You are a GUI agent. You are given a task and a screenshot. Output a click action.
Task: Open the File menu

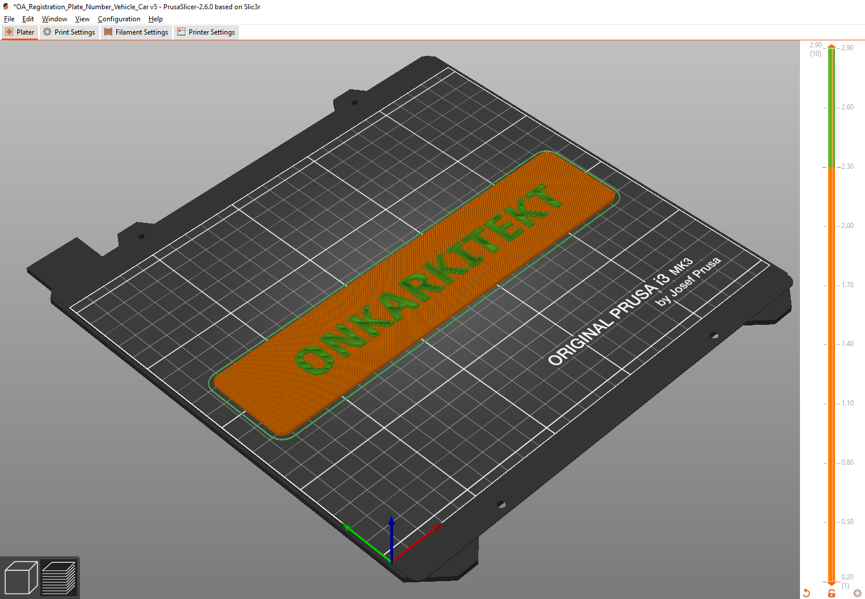click(9, 19)
